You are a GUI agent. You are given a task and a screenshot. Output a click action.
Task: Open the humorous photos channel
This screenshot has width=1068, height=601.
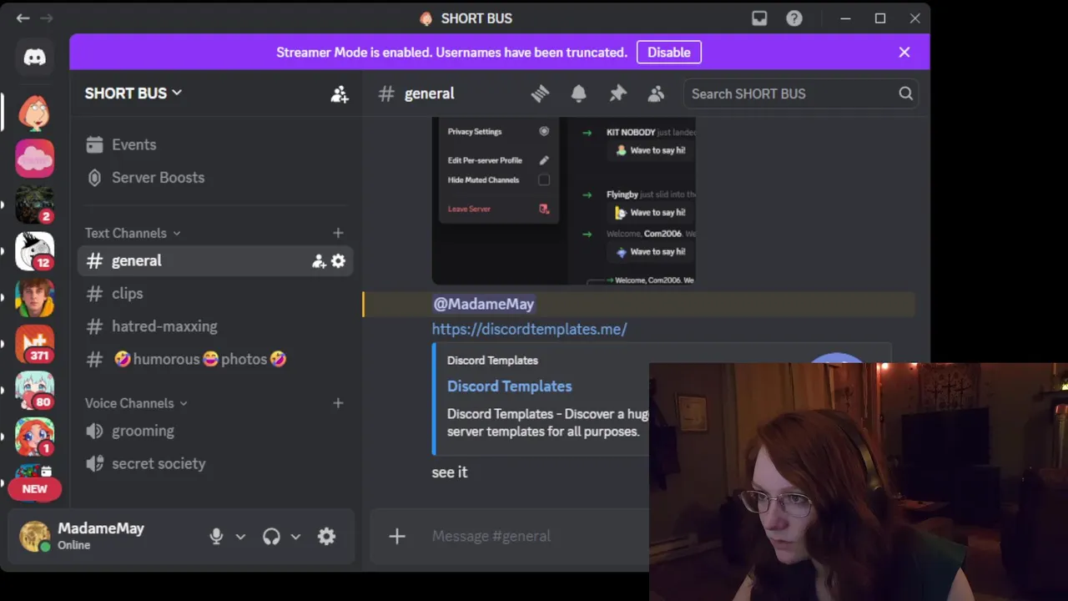[x=215, y=359]
